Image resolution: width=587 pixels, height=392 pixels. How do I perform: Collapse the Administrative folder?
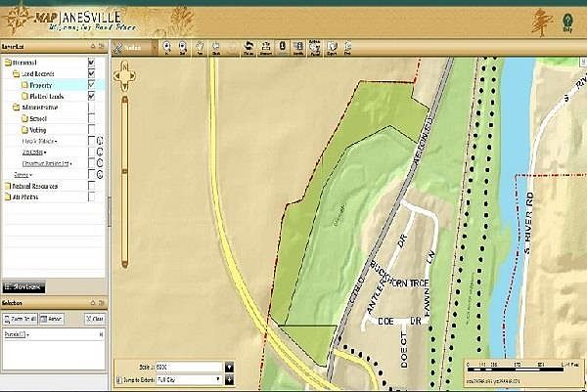16,108
